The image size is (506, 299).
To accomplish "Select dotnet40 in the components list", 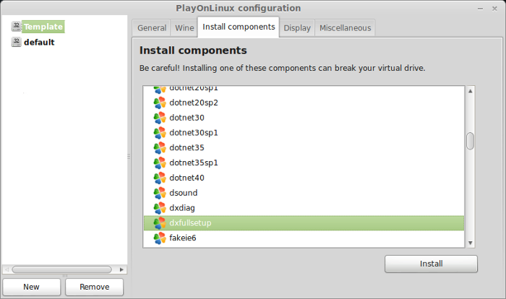I will pos(304,178).
